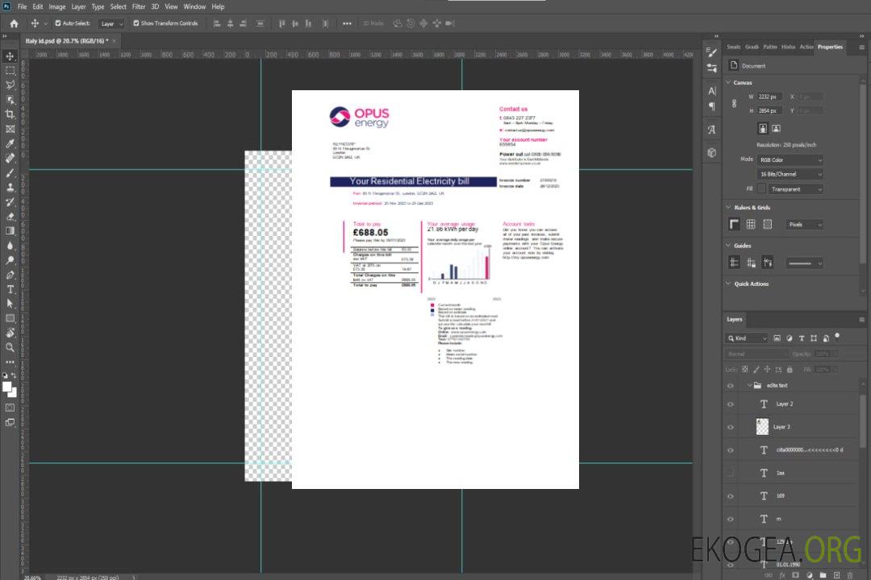
Task: Select landscape canvas orientation icon
Action: [776, 128]
